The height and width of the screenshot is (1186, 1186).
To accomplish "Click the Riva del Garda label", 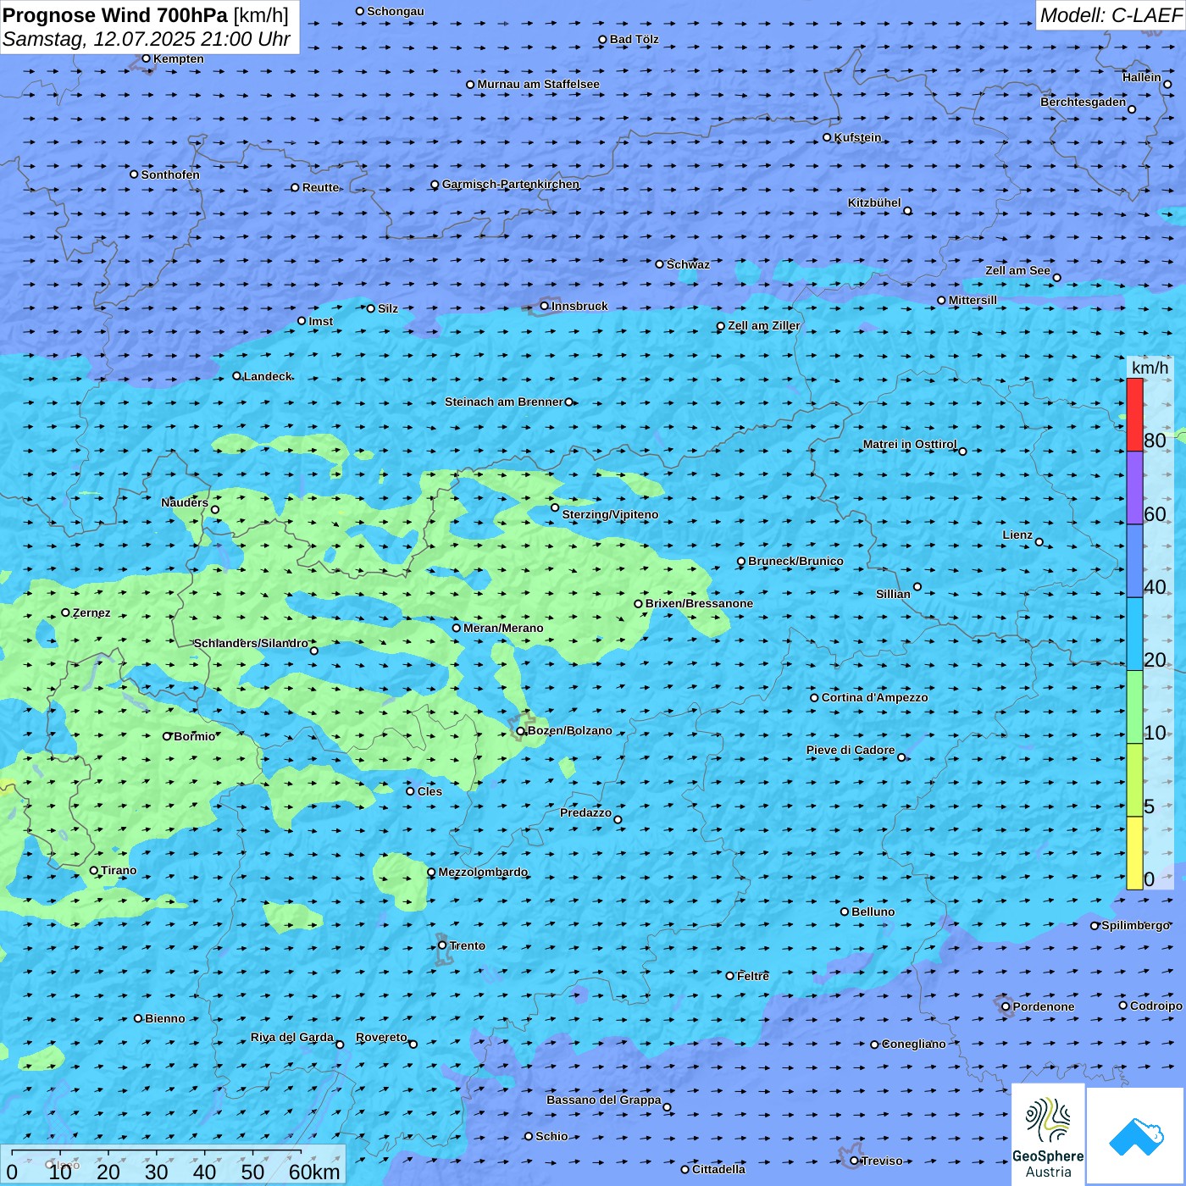I will (x=292, y=1037).
